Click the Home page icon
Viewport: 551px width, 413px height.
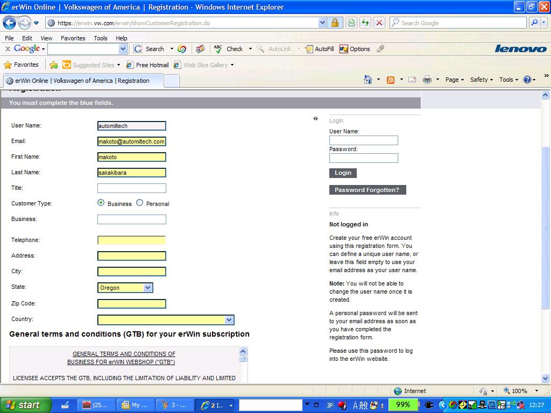pos(368,80)
